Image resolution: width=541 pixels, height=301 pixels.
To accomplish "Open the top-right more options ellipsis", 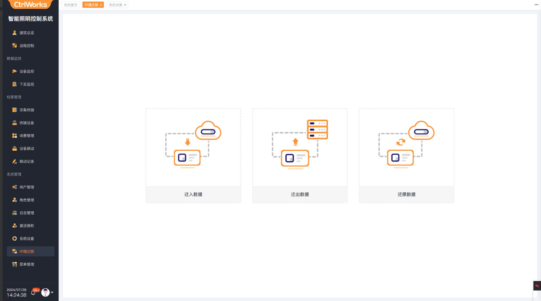I will tap(536, 5).
